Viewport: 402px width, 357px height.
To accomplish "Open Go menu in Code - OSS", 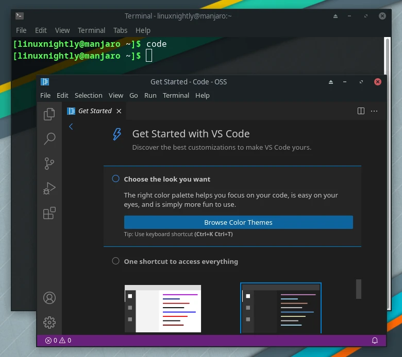I will [133, 96].
